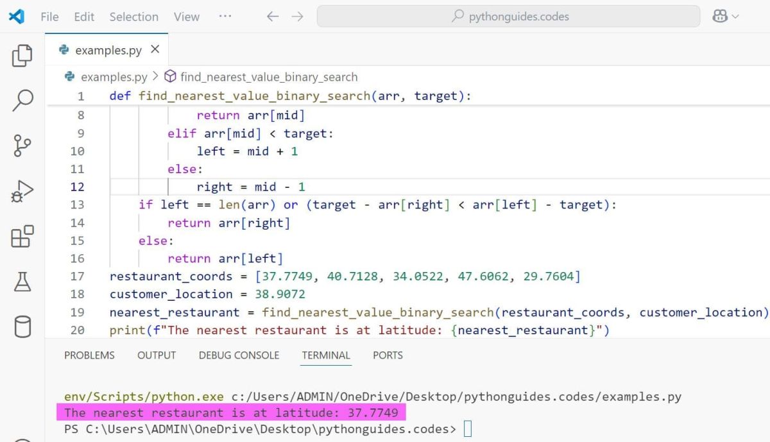Open the Run and Debug view
The width and height of the screenshot is (770, 442).
pyautogui.click(x=22, y=192)
